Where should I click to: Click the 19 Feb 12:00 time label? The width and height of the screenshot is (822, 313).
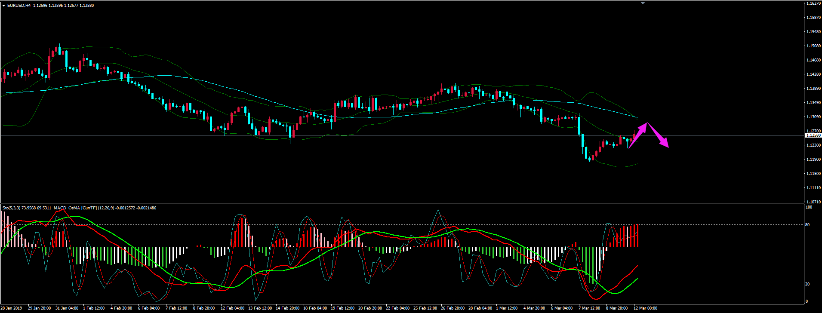[x=343, y=308]
